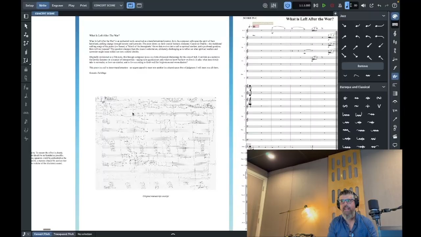Viewport: 421px width, 237px height.
Task: Collapse the Baroque and Classical section
Action: pos(384,87)
